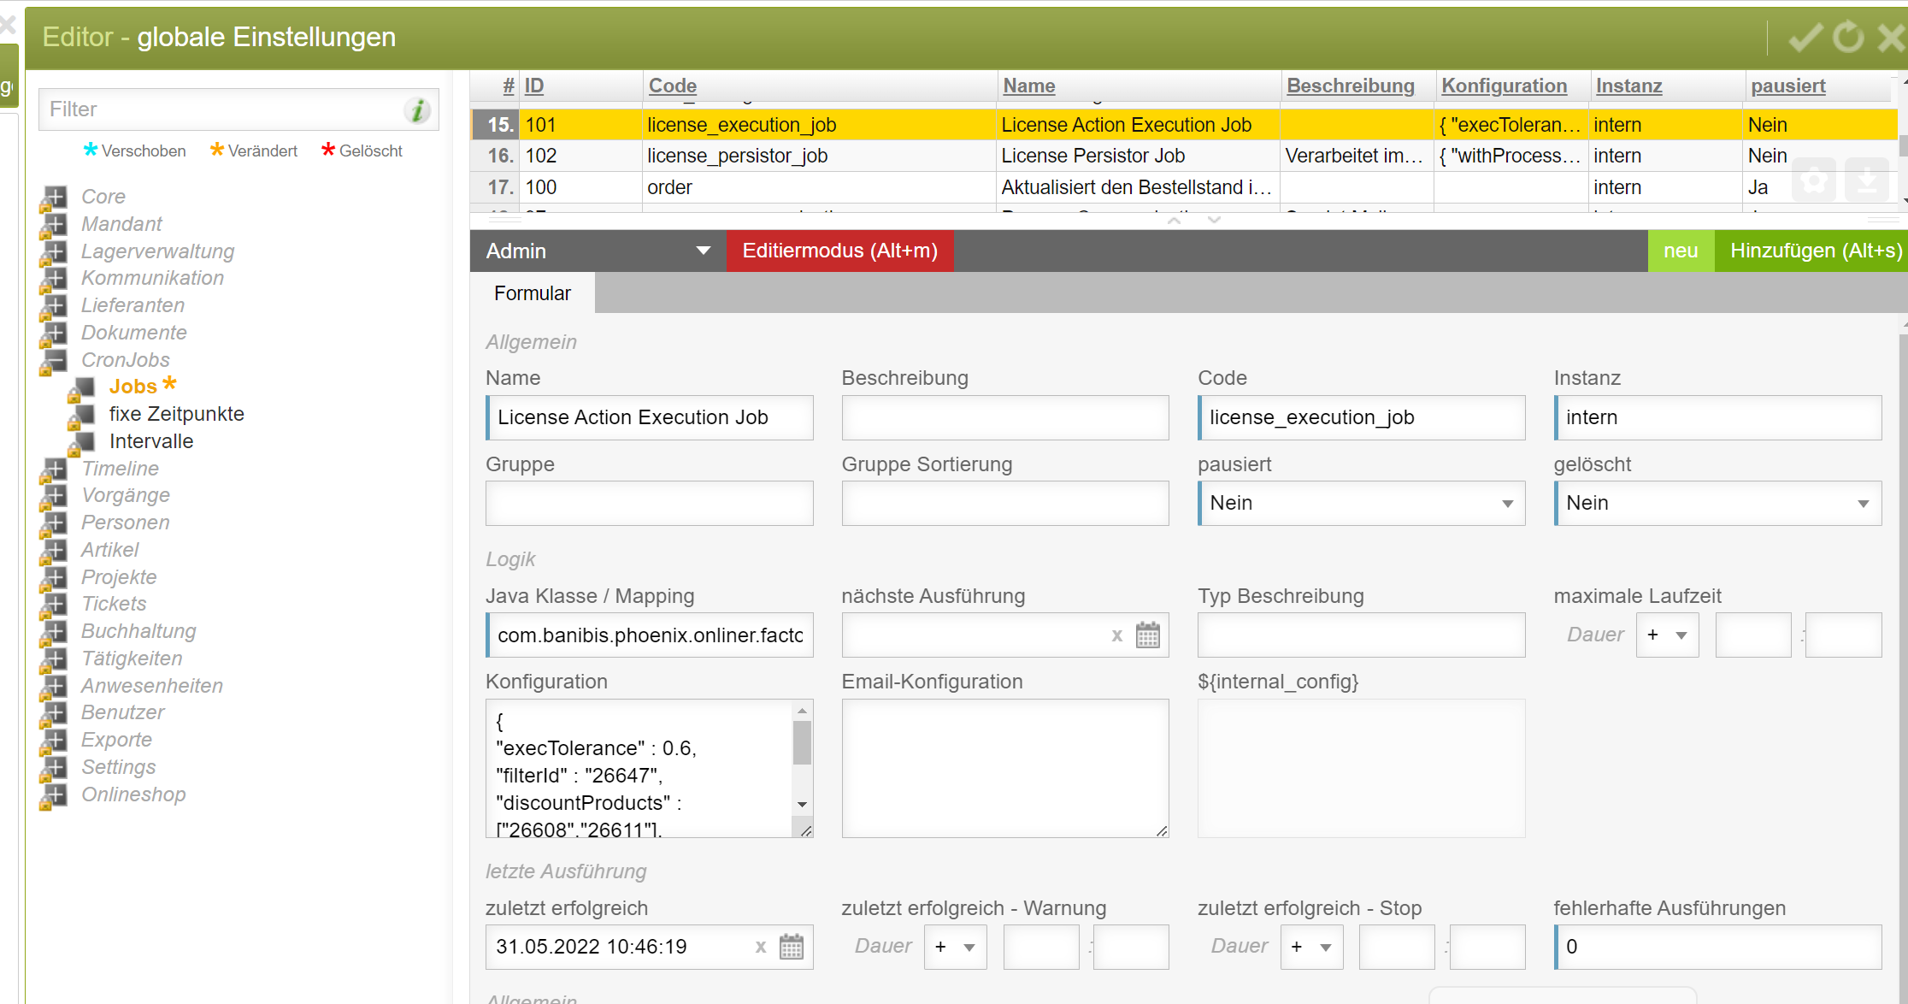This screenshot has height=1004, width=1908.
Task: Click the neu button
Action: [1681, 251]
